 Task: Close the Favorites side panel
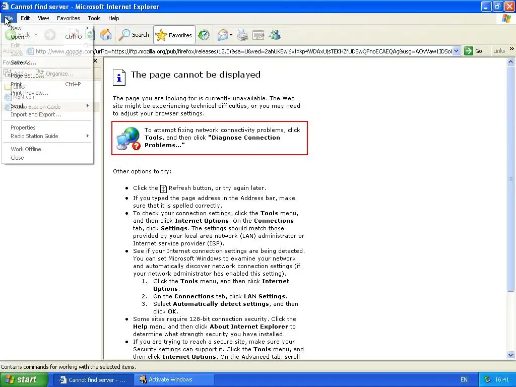(95, 61)
